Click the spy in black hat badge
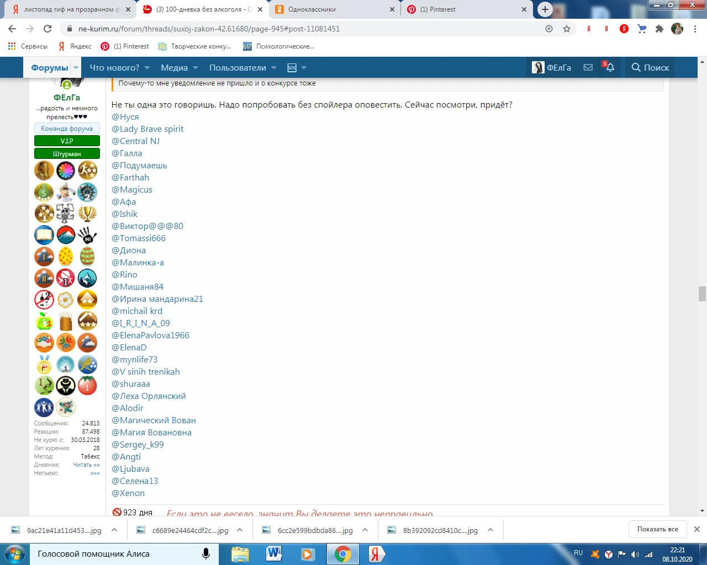 (x=65, y=386)
